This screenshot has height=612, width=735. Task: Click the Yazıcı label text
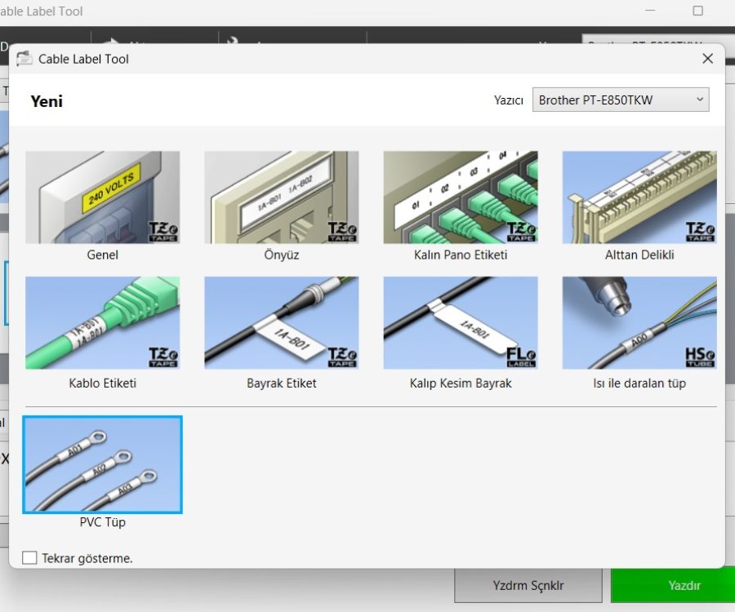509,100
